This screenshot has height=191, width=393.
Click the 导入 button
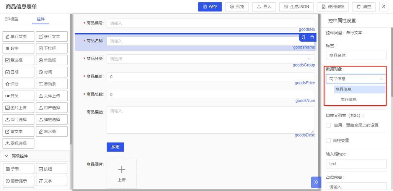pyautogui.click(x=264, y=7)
